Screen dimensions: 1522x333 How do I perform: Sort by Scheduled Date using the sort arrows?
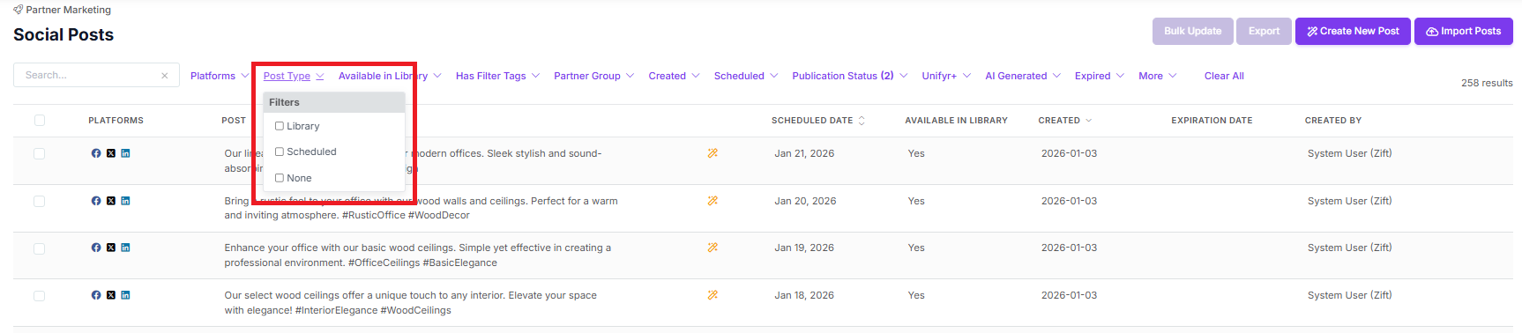[x=862, y=121]
